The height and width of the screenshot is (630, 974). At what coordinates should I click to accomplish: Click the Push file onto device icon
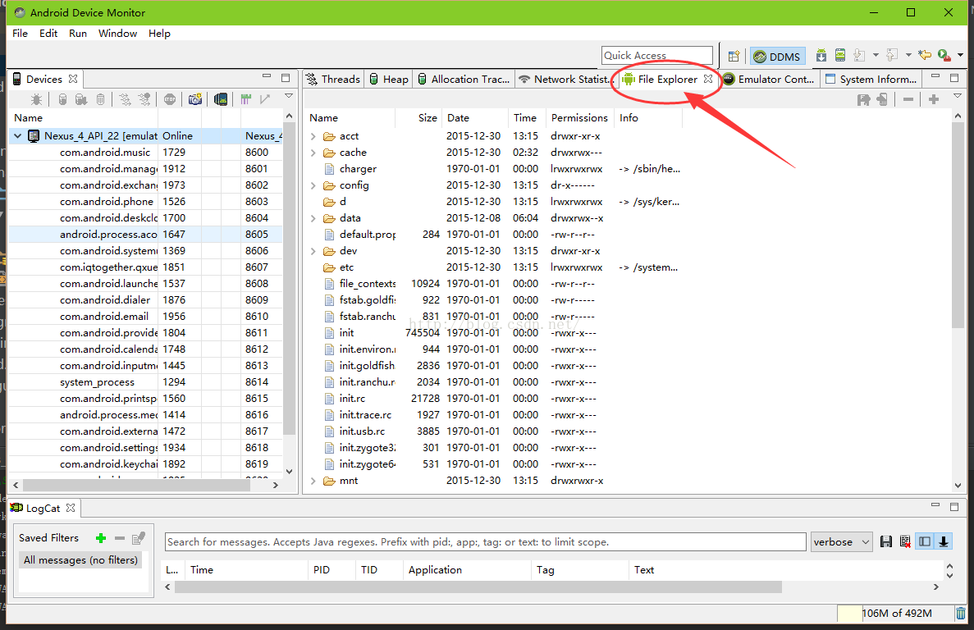tap(882, 99)
